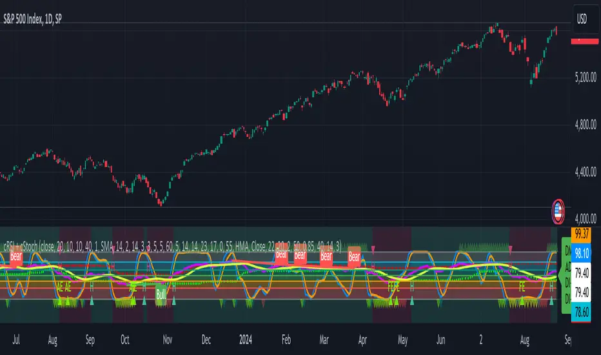
Task: Click the Jun label on time axis
Action: point(441,340)
